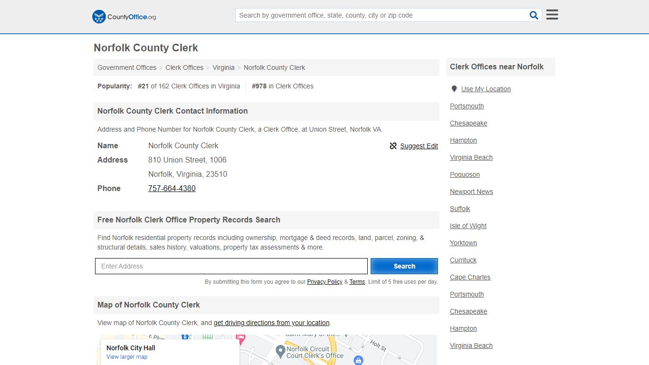
Task: Open first Hampton link in sidebar
Action: [x=463, y=140]
